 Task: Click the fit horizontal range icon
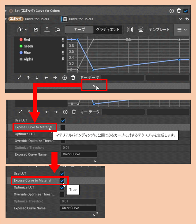47,30
